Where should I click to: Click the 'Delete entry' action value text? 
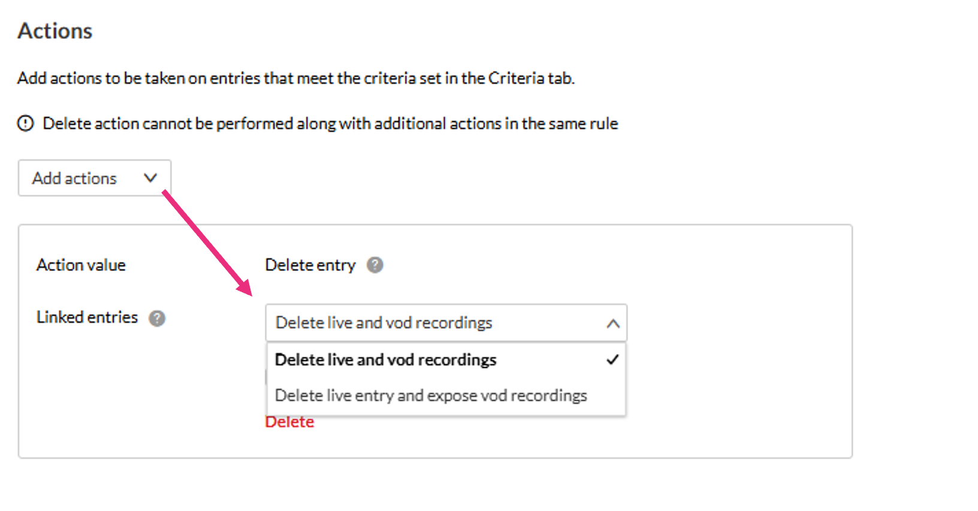click(310, 265)
